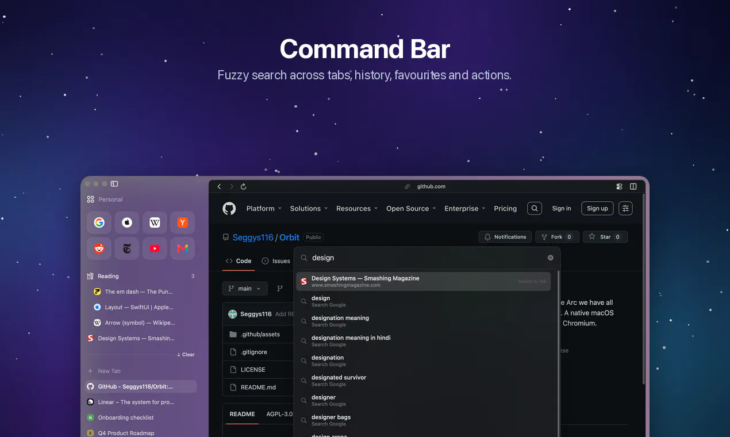
Task: Switch to Linear sidebar tab
Action: (141, 402)
